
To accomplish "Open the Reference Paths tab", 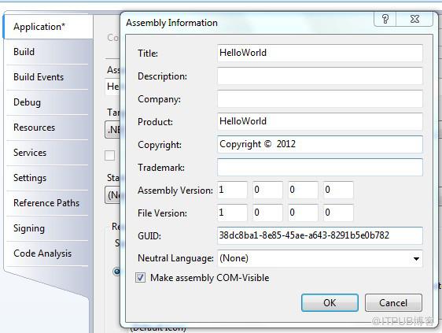I will click(48, 203).
